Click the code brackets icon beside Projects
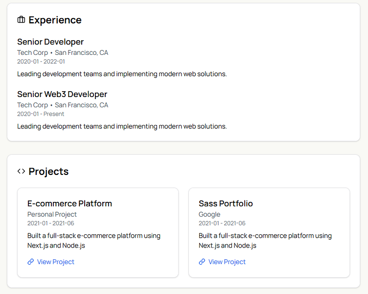The width and height of the screenshot is (368, 294). pos(21,171)
